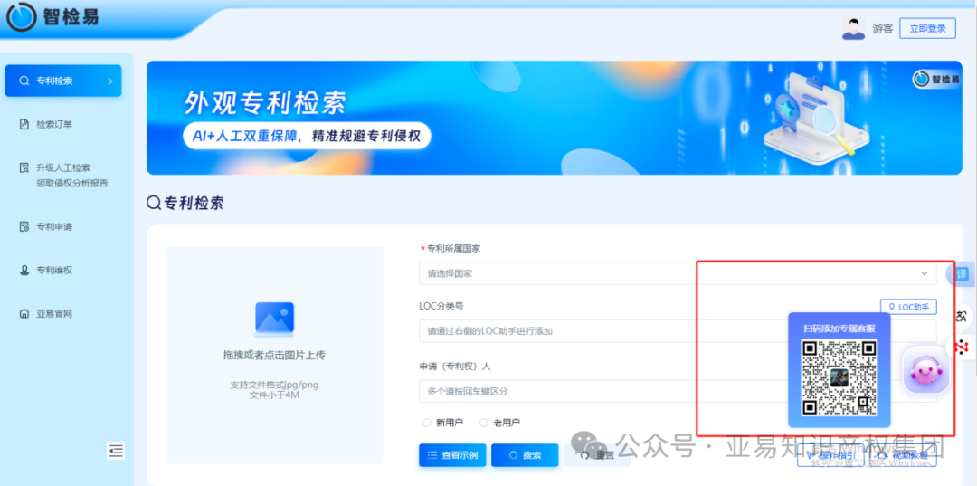Open the 请选择国家 country dropdown
Screen dimensions: 977x486
coord(678,273)
